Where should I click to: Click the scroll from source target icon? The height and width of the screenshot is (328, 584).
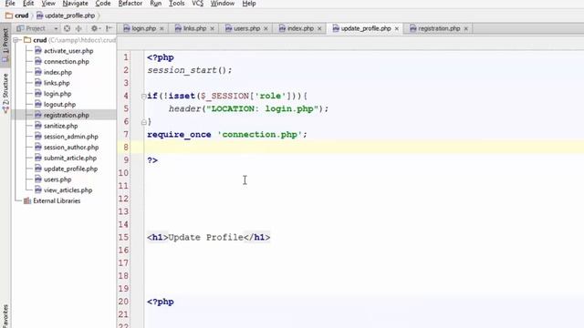pos(67,28)
